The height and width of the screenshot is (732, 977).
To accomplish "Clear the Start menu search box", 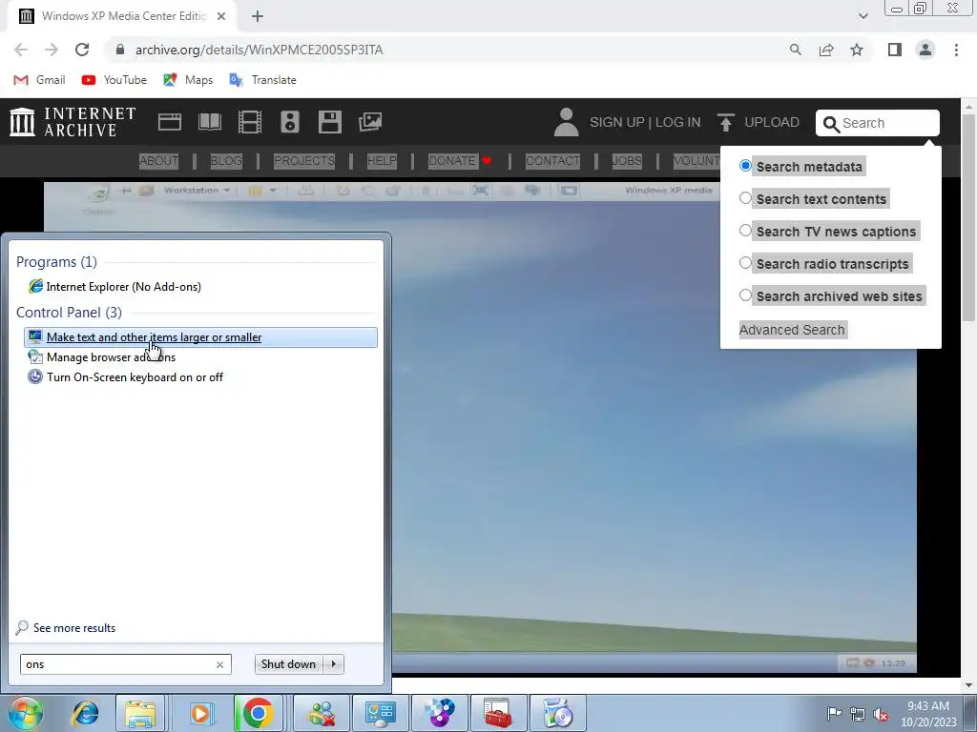I will [219, 664].
